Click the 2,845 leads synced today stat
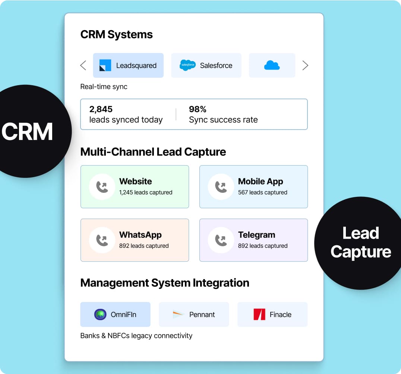 pyautogui.click(x=126, y=114)
